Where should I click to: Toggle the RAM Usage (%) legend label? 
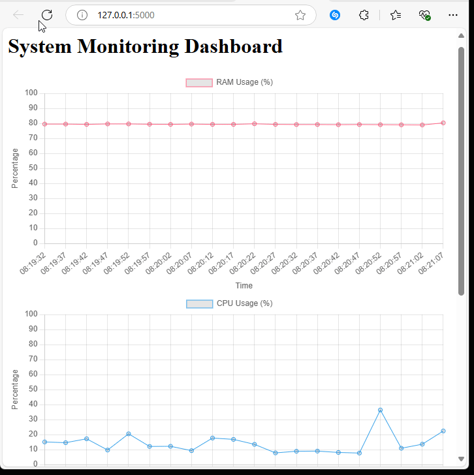click(244, 82)
